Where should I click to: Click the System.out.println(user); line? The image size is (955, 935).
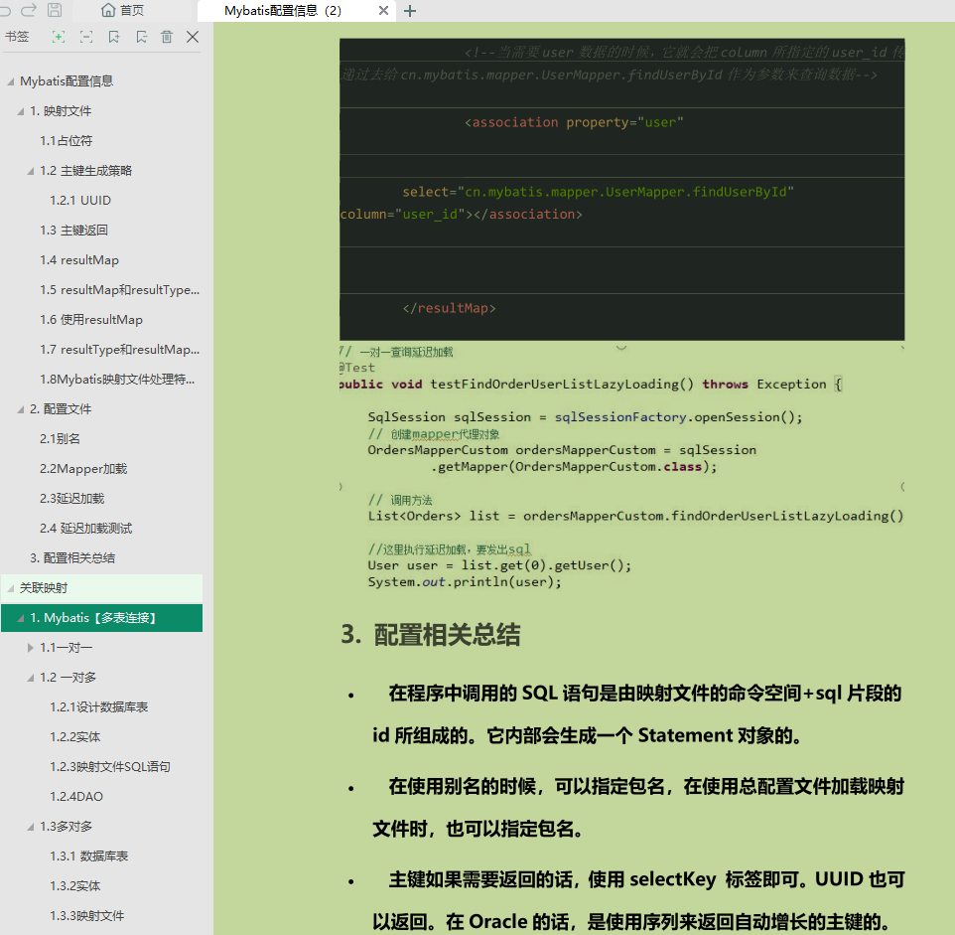pyautogui.click(x=465, y=582)
